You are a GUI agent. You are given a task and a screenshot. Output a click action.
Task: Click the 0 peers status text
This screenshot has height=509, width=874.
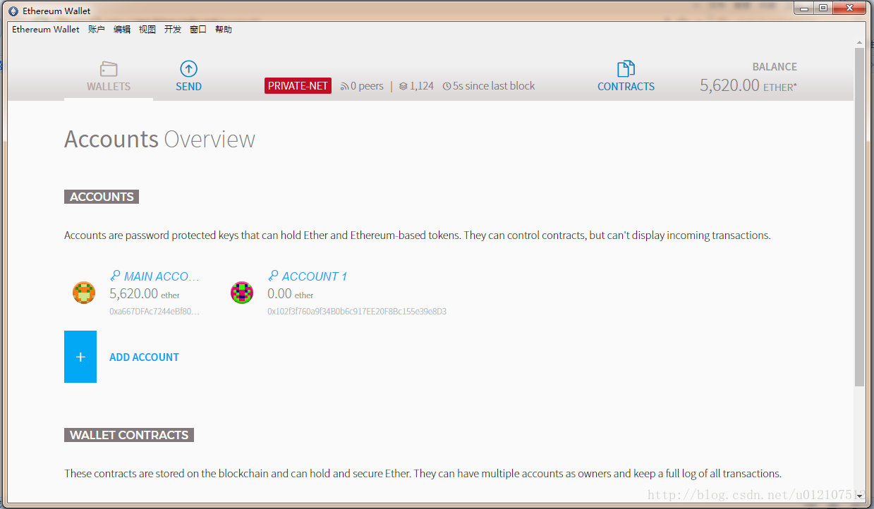367,86
